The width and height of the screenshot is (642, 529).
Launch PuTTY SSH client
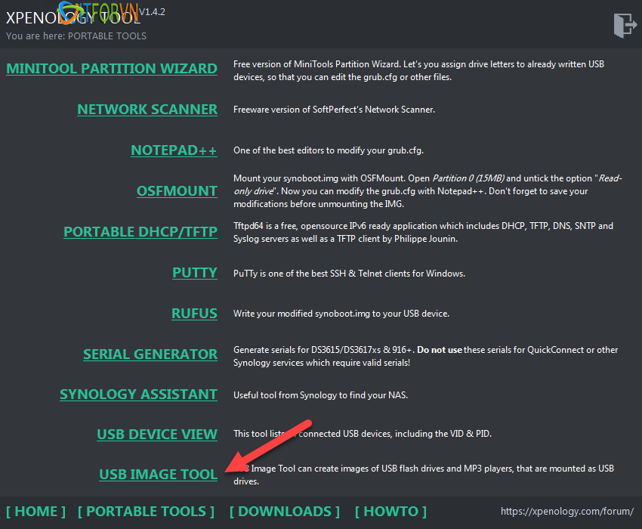[x=195, y=273]
